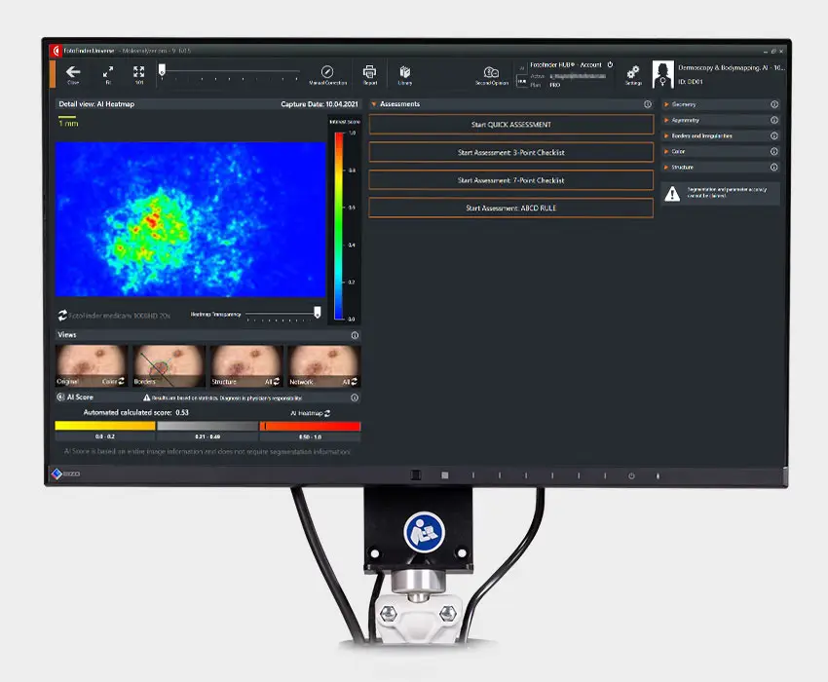The width and height of the screenshot is (828, 682).
Task: Select the Borders view thumbnail
Action: tap(169, 364)
